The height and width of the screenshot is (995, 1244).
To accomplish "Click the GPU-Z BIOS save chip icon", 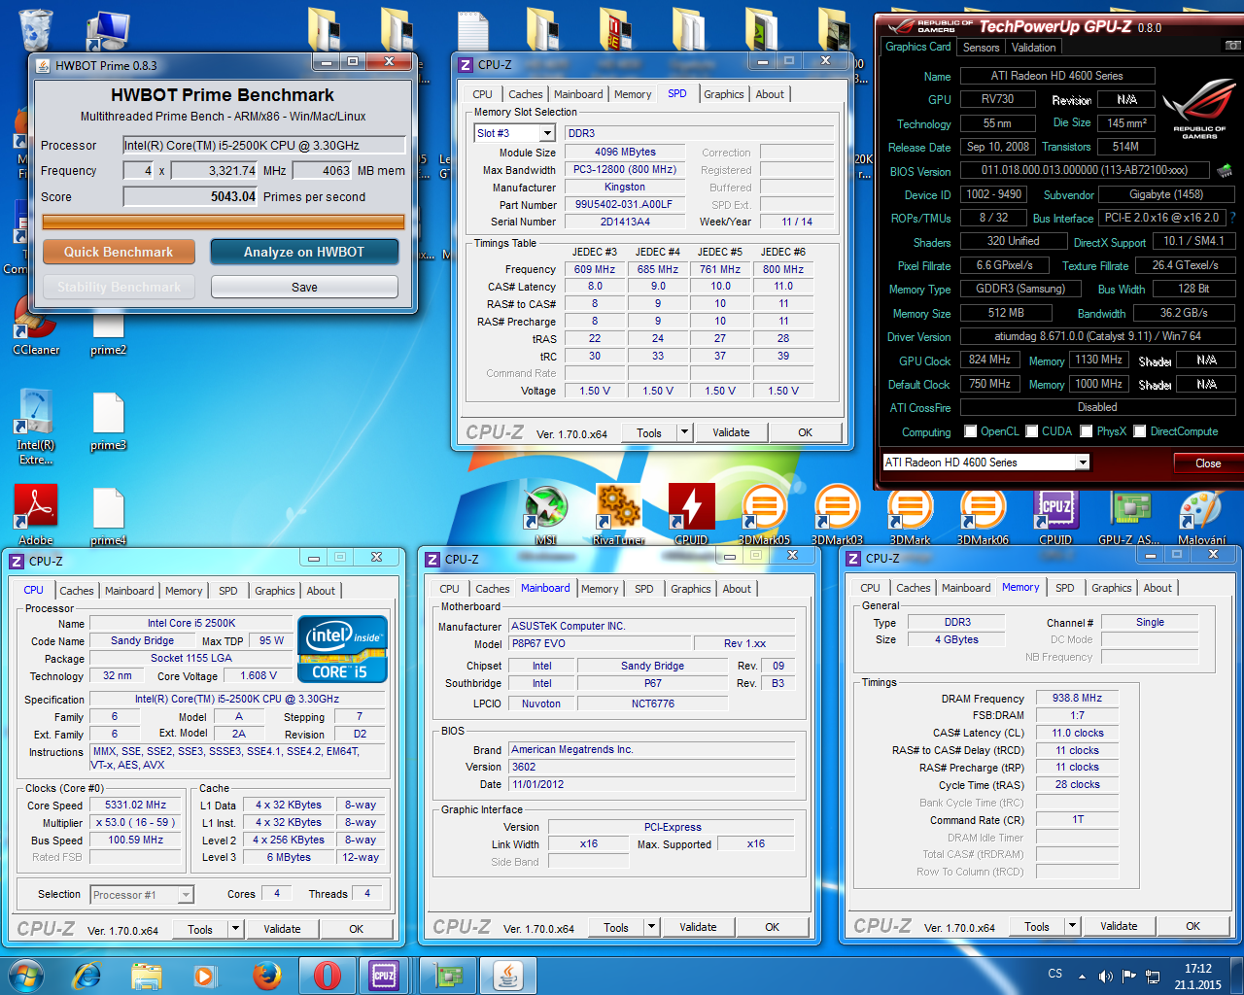I will (1224, 170).
